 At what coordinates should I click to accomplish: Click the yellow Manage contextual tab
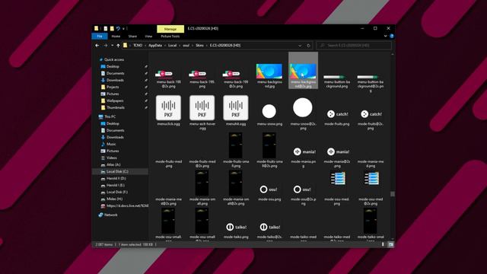point(170,29)
